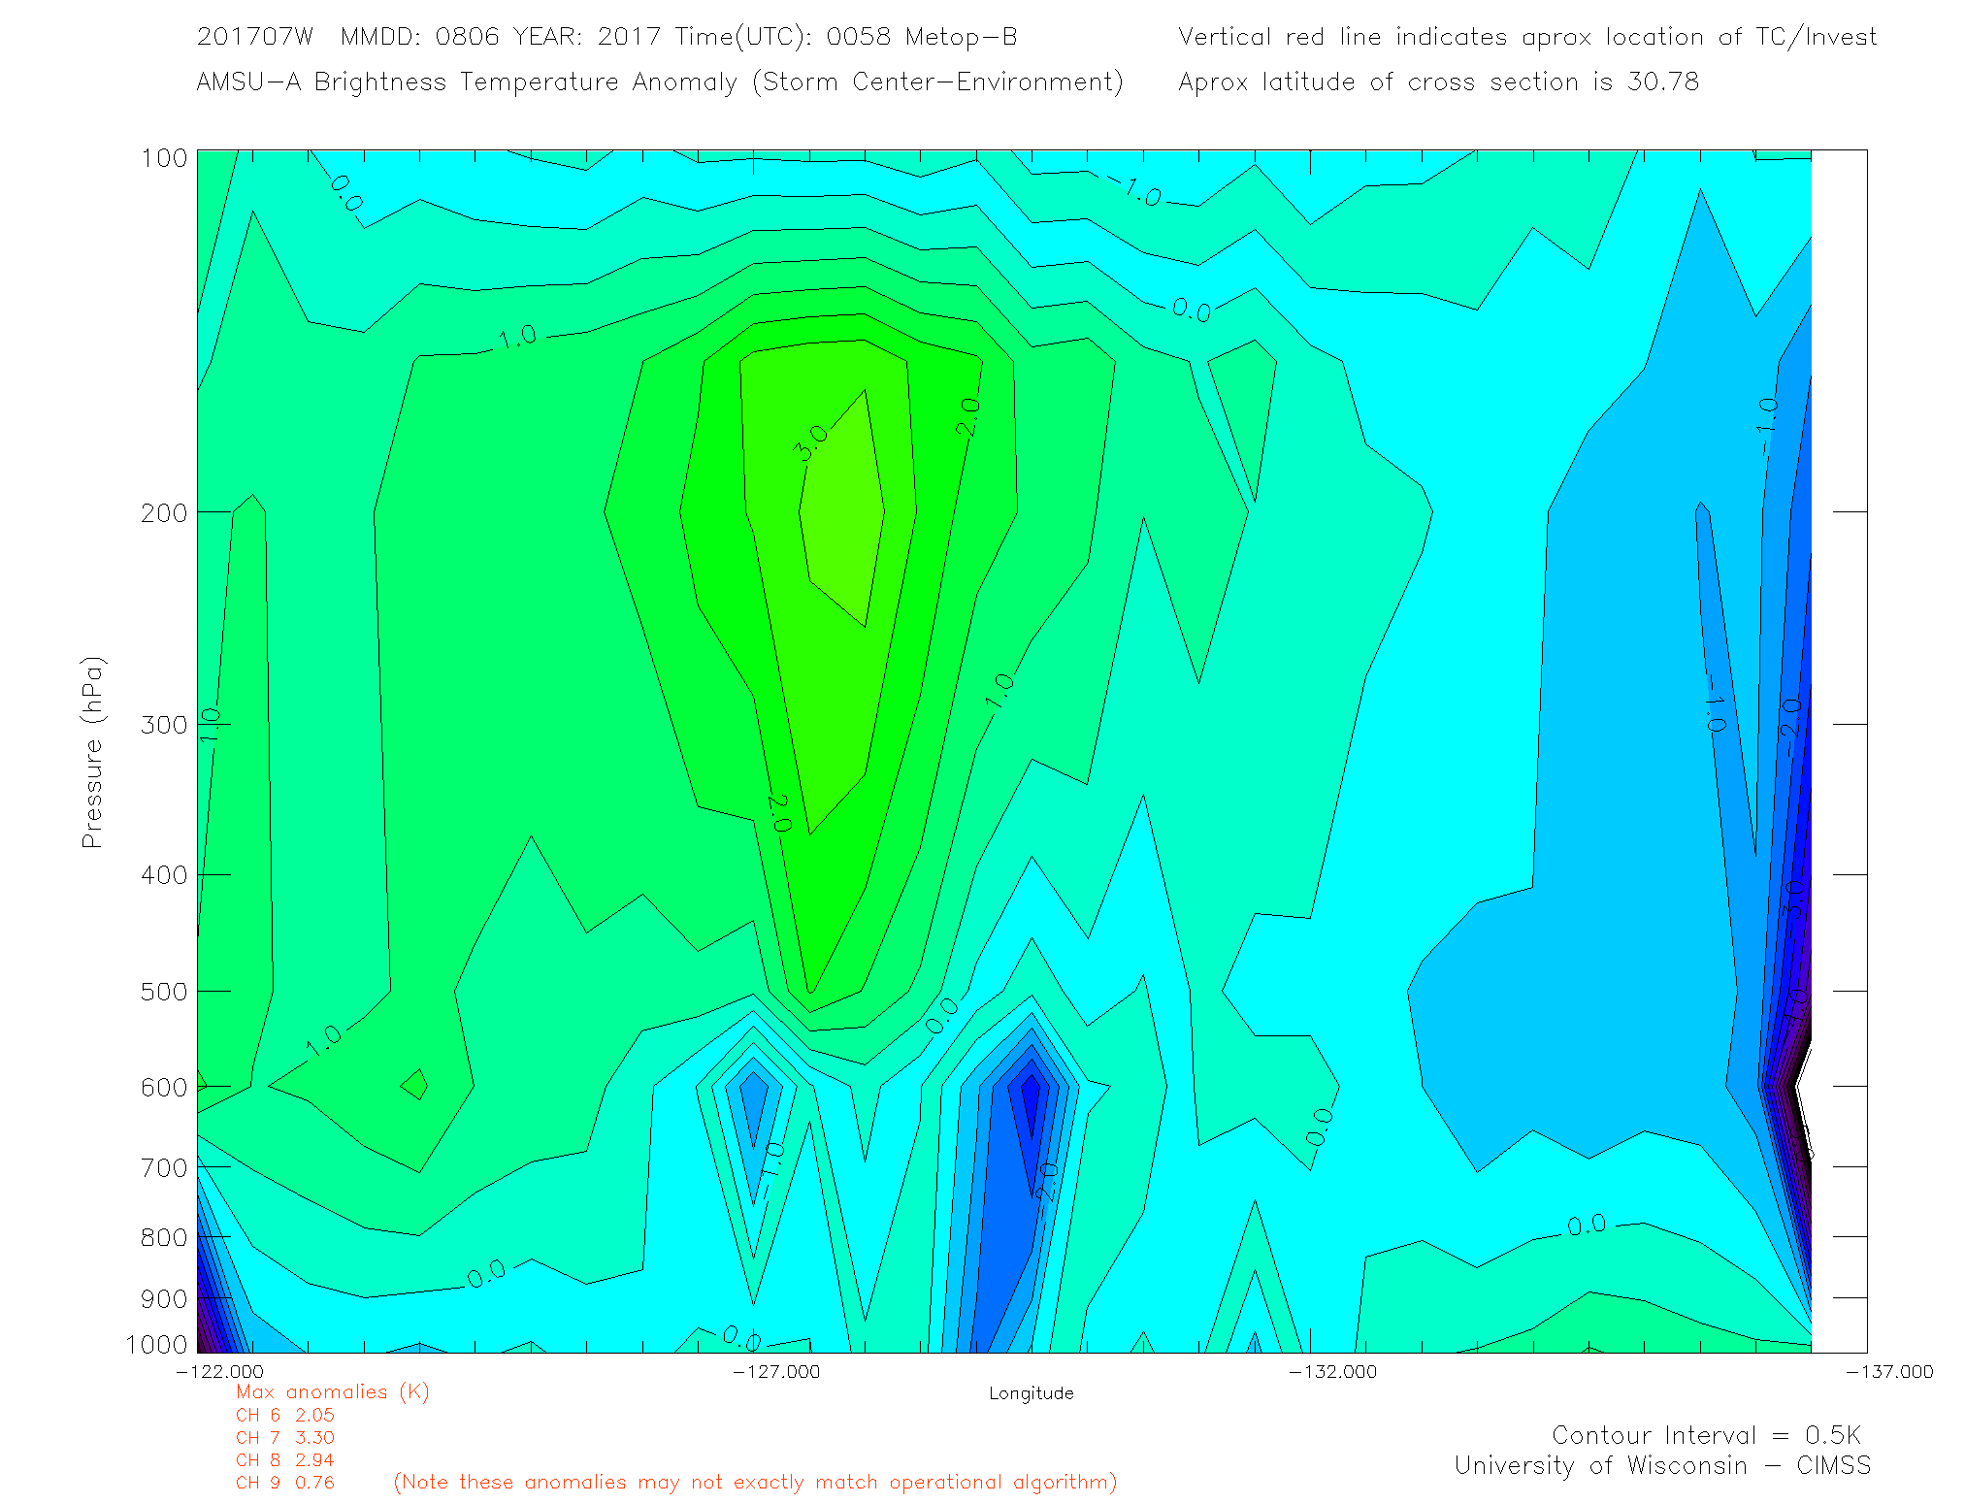Click the Pressure (hPa) axis title
Viewport: 1965px width, 1504px height.
92,753
